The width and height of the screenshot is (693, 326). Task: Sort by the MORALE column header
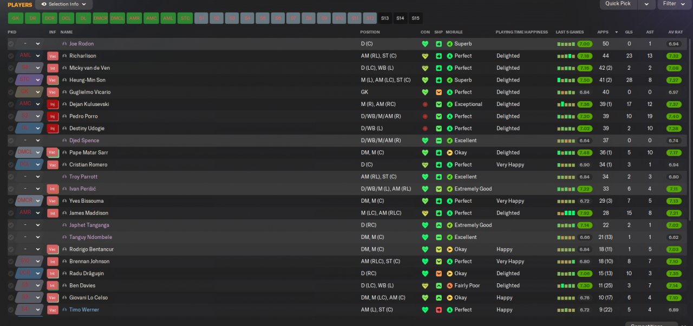(x=455, y=32)
